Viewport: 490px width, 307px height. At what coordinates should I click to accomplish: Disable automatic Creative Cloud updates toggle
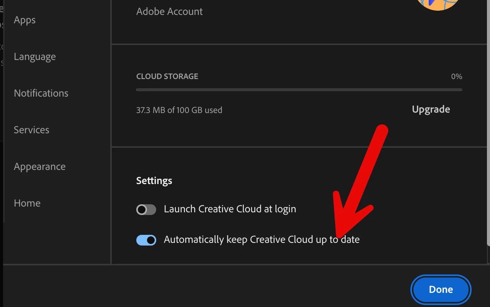point(146,240)
